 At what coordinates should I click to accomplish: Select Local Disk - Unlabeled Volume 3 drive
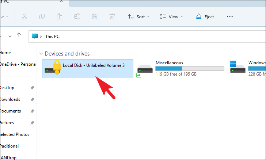(x=88, y=69)
